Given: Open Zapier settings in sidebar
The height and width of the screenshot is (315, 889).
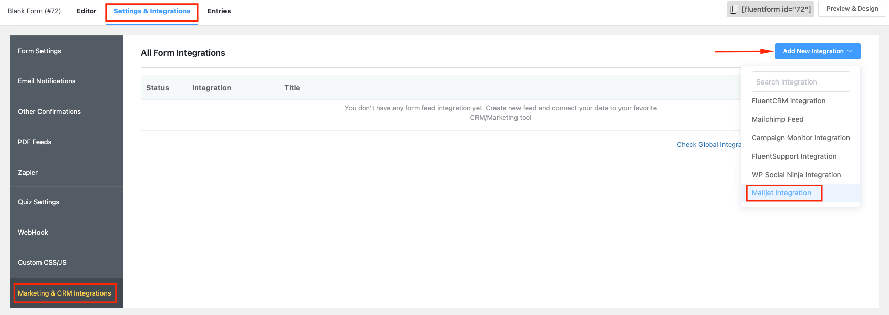Looking at the screenshot, I should click(x=28, y=173).
